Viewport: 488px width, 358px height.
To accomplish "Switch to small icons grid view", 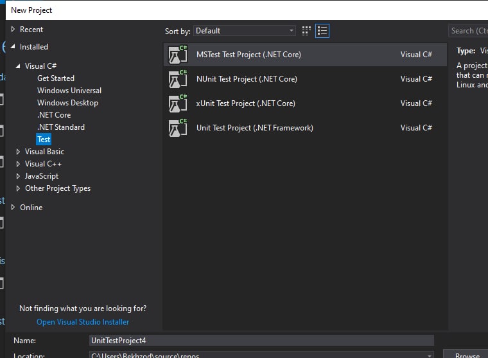I will [306, 31].
